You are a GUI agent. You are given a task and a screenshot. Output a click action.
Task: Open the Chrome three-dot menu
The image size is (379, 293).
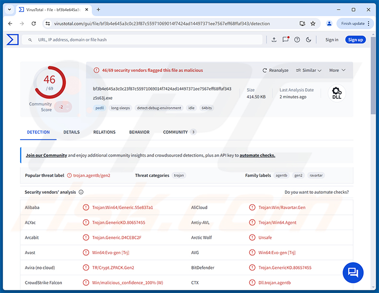pyautogui.click(x=368, y=23)
